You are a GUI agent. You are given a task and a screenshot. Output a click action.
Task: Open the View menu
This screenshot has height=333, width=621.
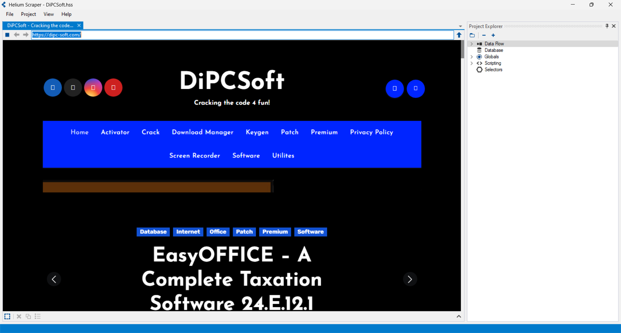[49, 14]
